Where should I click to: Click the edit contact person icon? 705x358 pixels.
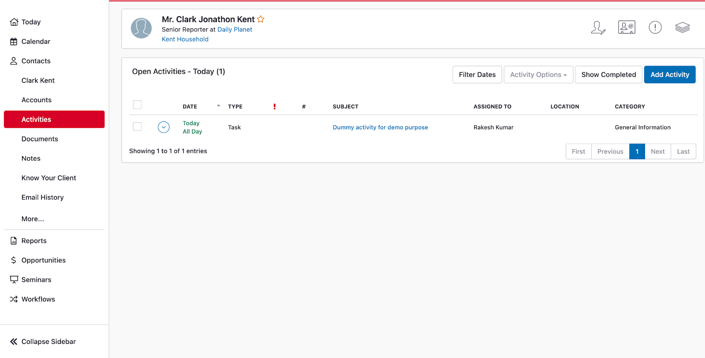point(597,28)
